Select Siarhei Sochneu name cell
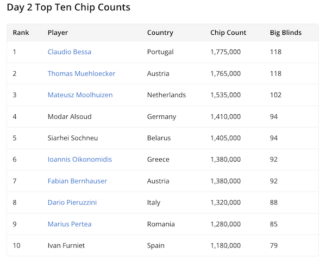326x265 pixels. [x=73, y=138]
